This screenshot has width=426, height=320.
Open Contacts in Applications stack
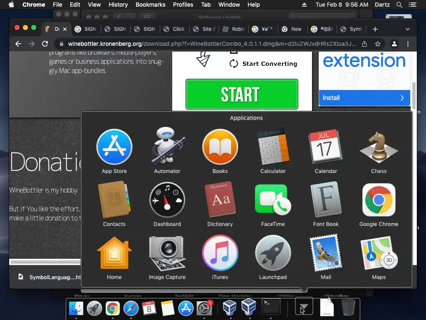114,200
